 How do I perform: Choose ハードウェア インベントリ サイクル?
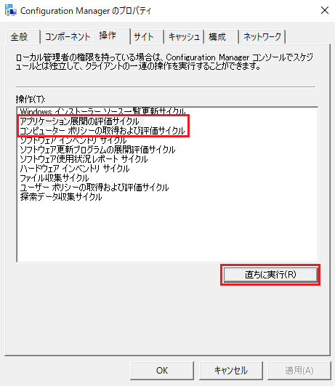click(75, 169)
